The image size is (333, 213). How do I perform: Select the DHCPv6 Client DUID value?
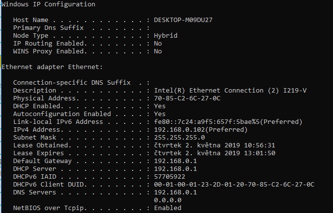coord(234,184)
